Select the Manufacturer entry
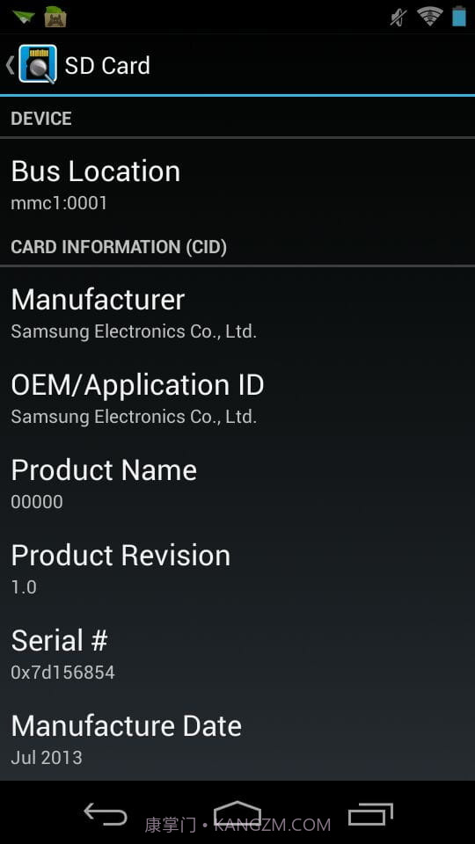475x844 pixels. (x=237, y=314)
